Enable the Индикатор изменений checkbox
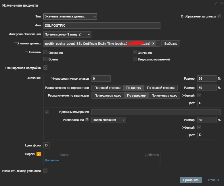 135,59
